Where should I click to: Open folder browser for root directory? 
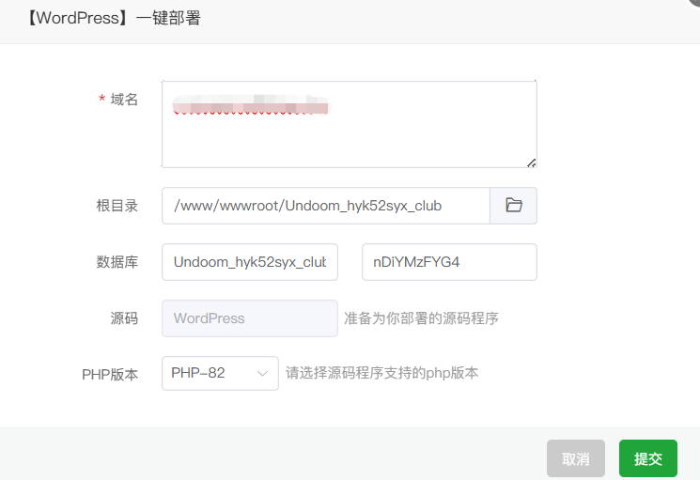coord(513,206)
